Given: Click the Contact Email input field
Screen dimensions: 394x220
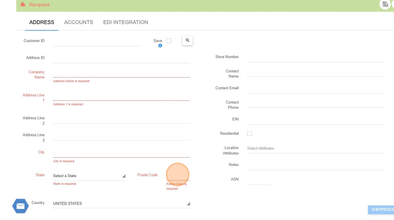Looking at the screenshot, I should tap(315, 88).
